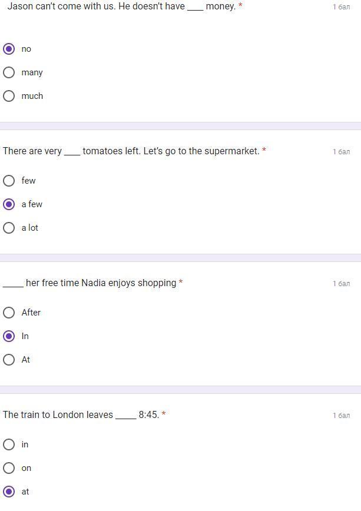
Task: Click the "1 бал" label beside the tomatoes question
Action: (x=341, y=152)
